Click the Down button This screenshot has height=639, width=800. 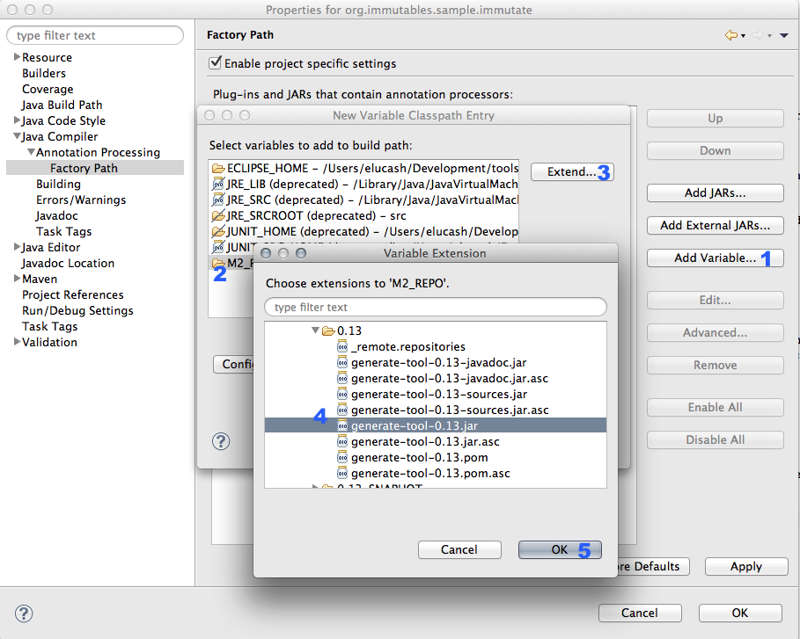point(715,151)
